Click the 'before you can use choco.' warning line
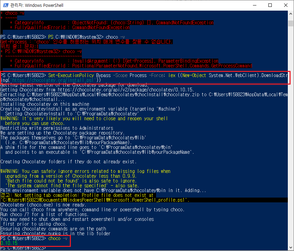 coord(35,123)
